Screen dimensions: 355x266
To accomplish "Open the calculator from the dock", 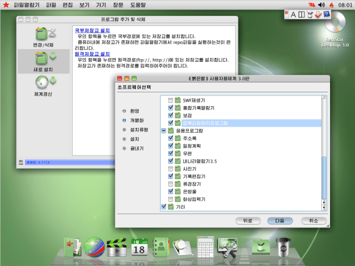I will [206, 247].
